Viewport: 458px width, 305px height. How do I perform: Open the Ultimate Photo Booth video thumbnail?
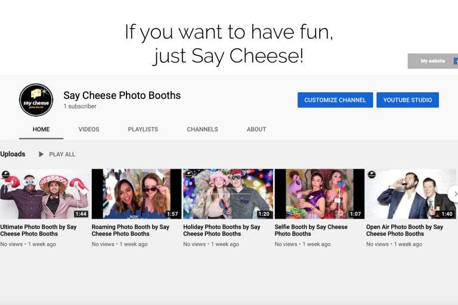tap(45, 194)
